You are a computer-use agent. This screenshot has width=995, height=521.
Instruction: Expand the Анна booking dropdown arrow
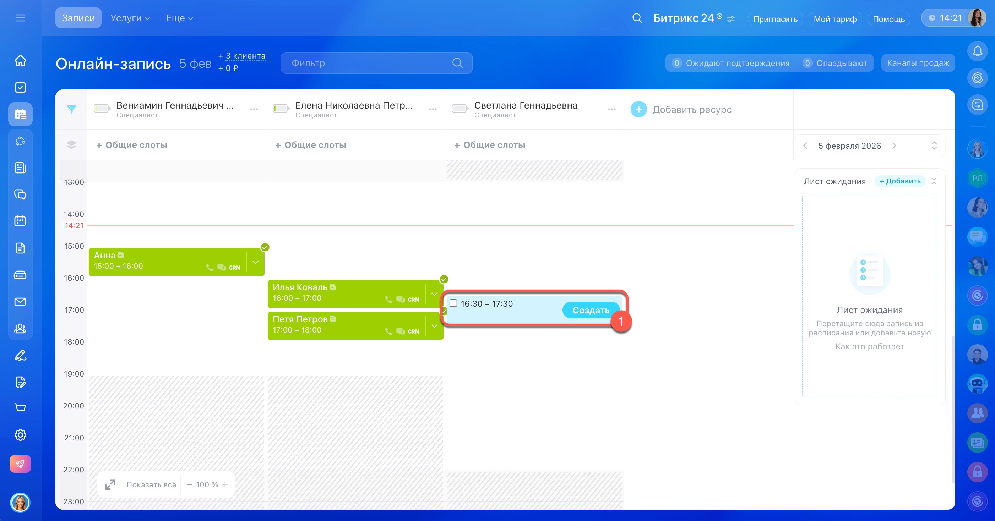(255, 262)
